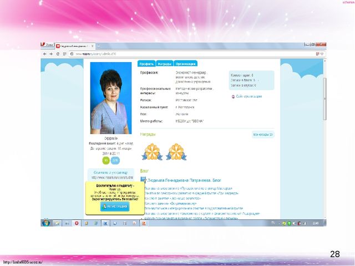The height and width of the screenshot is (266, 355).
Task: Click the Windows Start button
Action: tap(45, 223)
